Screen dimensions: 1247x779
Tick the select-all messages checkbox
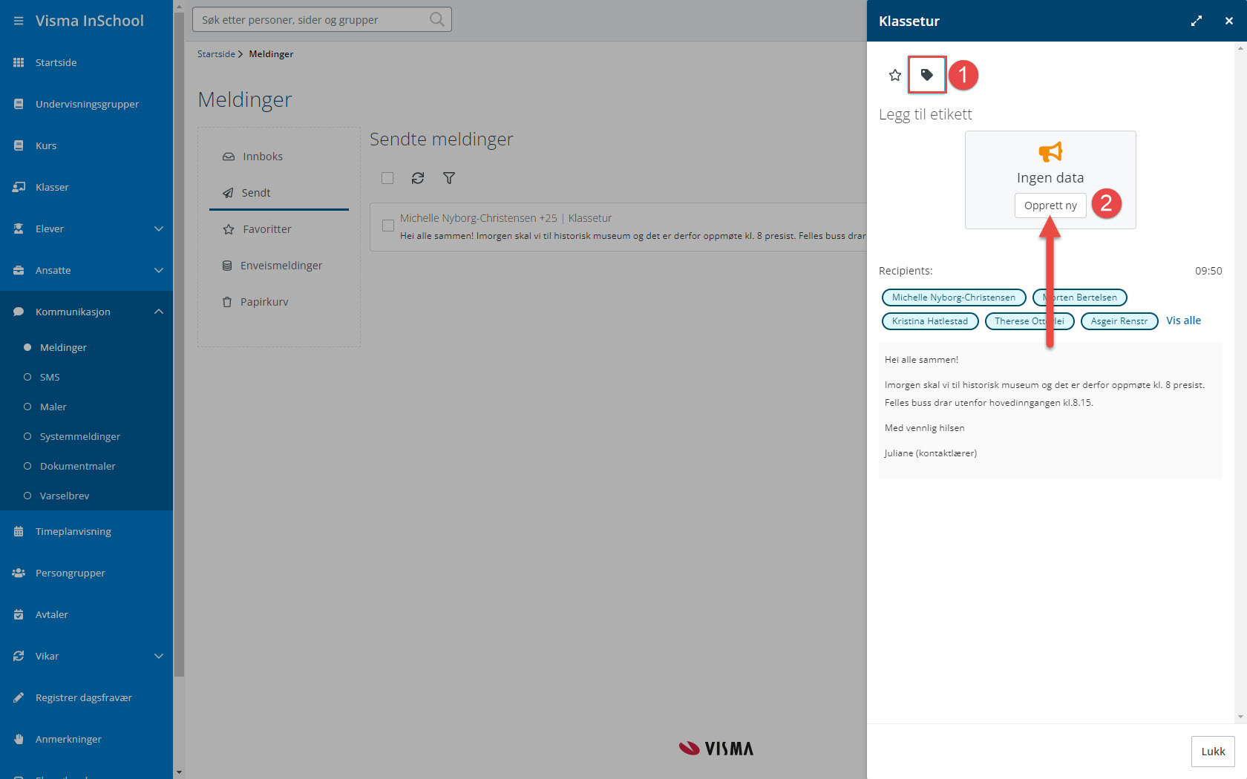(x=387, y=178)
